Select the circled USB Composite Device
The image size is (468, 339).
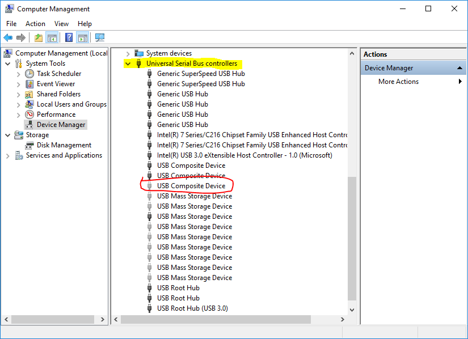[x=191, y=186]
